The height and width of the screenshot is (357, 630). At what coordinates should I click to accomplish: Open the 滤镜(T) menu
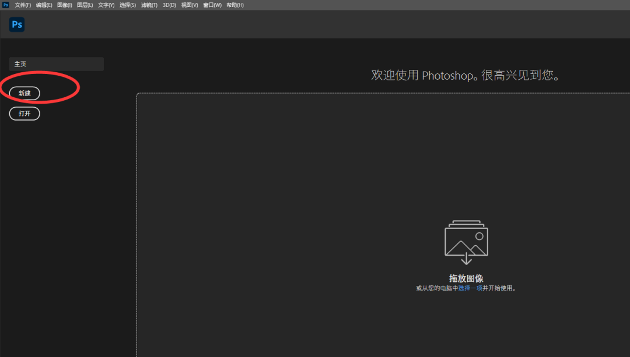coord(149,5)
